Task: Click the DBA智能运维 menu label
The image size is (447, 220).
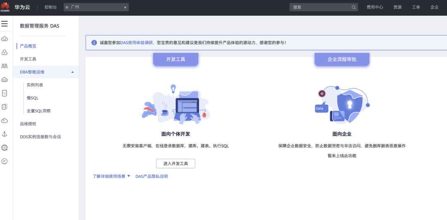Action: point(32,72)
